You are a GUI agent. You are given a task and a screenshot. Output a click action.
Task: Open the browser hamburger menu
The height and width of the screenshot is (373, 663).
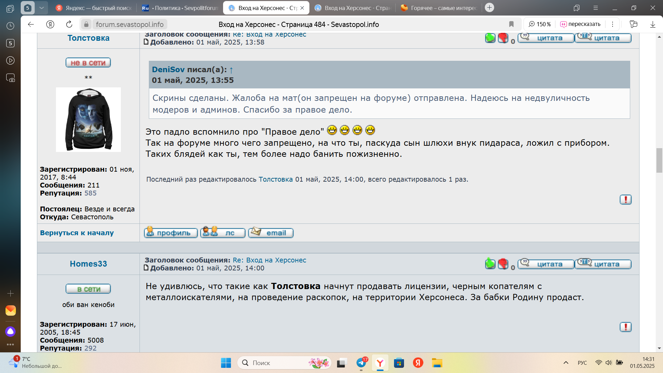tap(595, 8)
